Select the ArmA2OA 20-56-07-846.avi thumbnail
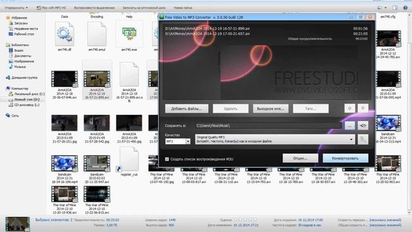Screen dimensions: 412x232 pyautogui.click(x=64, y=79)
